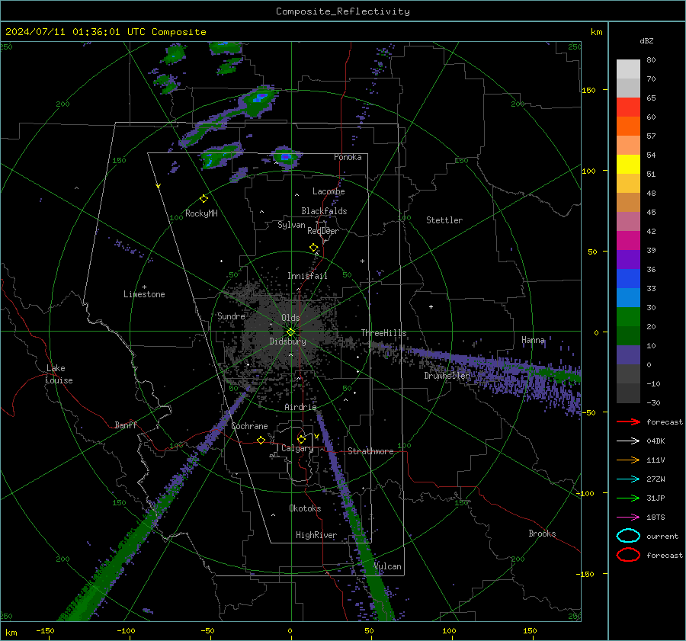Click the Brooks city label
686x641 pixels.
(x=542, y=534)
